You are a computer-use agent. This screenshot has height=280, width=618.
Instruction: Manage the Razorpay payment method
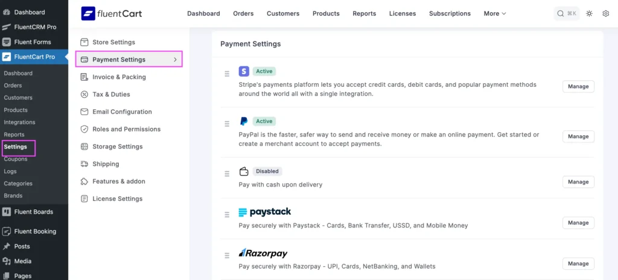tap(578, 264)
